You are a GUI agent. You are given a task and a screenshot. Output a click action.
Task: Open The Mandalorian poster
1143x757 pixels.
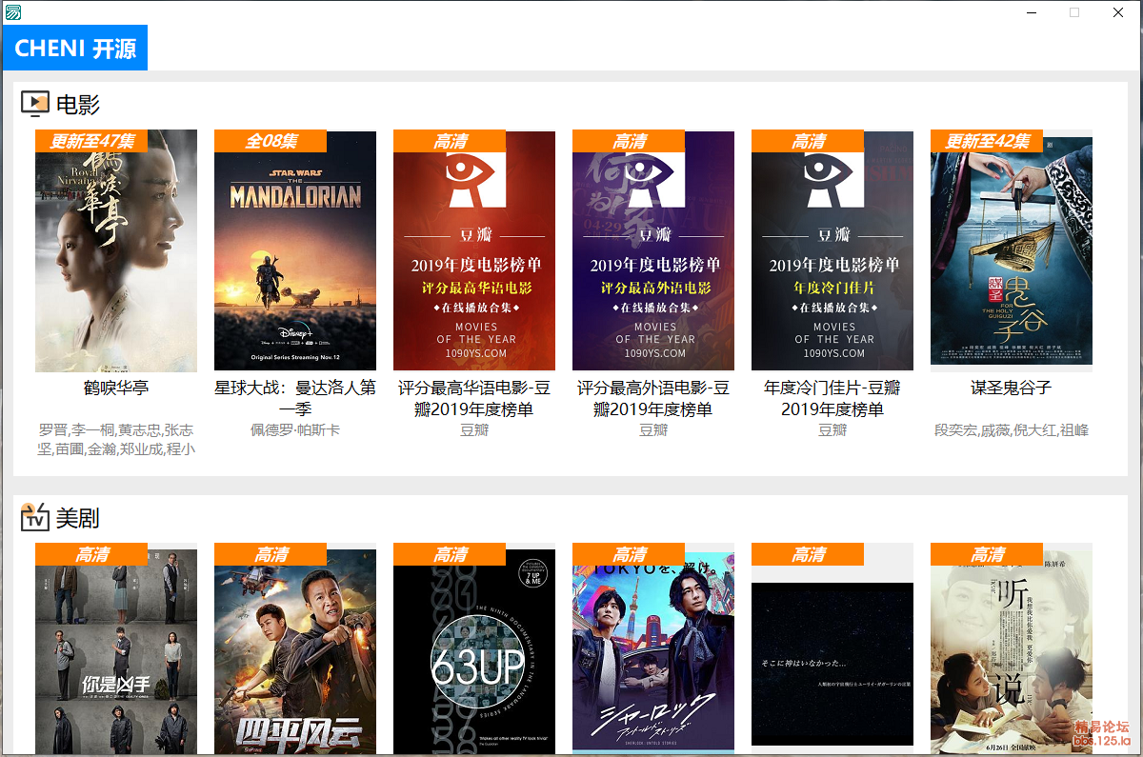click(295, 250)
